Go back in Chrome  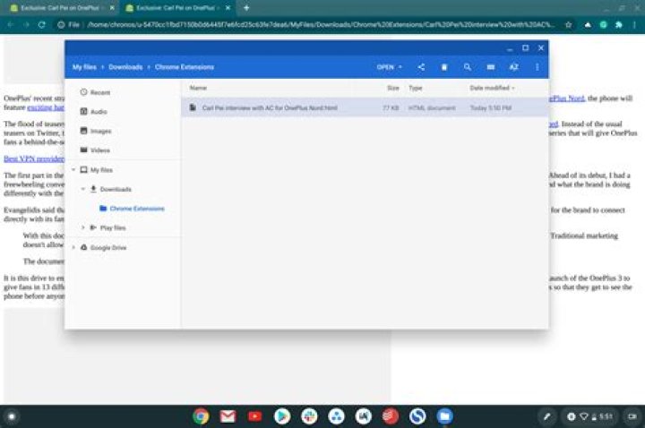coord(11,25)
